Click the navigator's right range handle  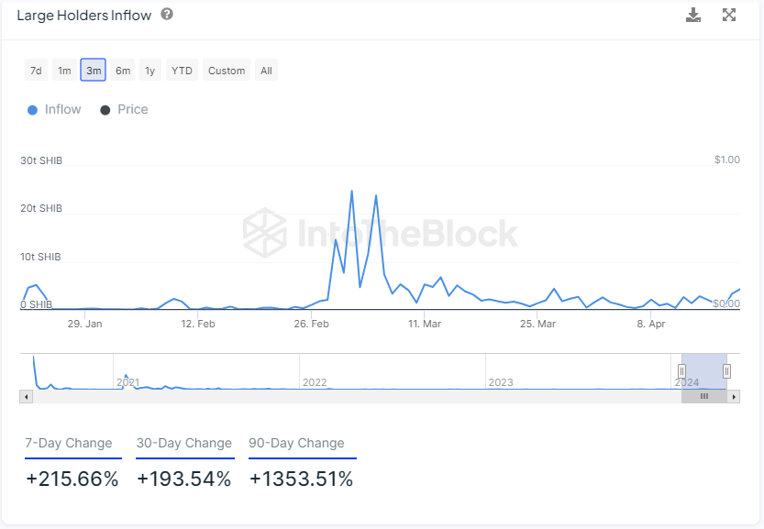(726, 370)
